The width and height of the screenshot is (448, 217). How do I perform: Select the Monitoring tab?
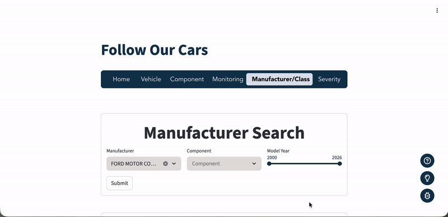(x=228, y=79)
